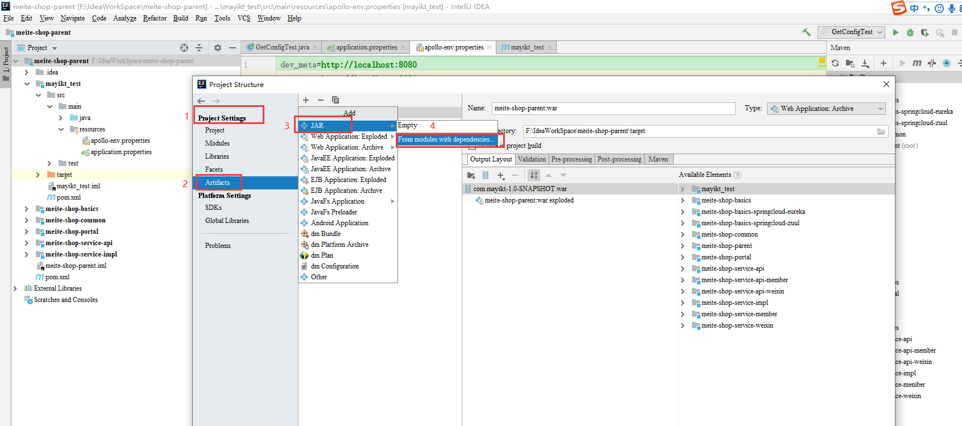Start debugging with the green bug icon
This screenshot has width=962, height=426.
910,32
